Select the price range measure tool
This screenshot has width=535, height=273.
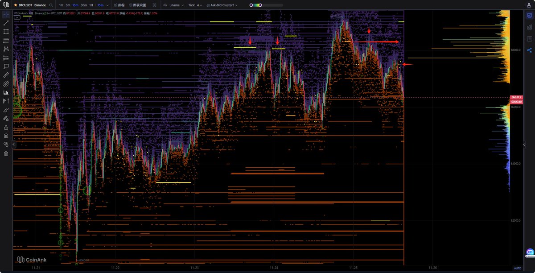point(6,58)
